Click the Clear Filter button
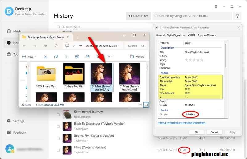 tap(138, 16)
